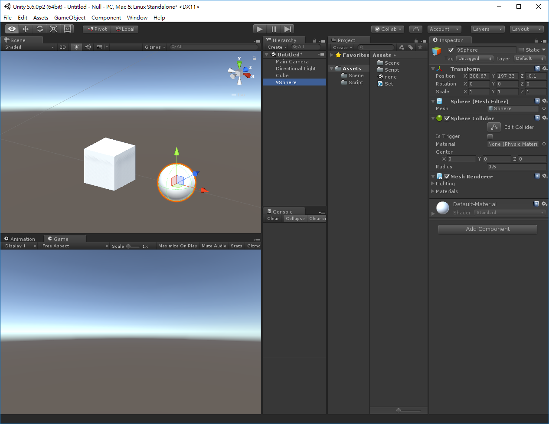The width and height of the screenshot is (549, 424).
Task: Open the Tag dropdown showing Untagged
Action: click(x=475, y=58)
